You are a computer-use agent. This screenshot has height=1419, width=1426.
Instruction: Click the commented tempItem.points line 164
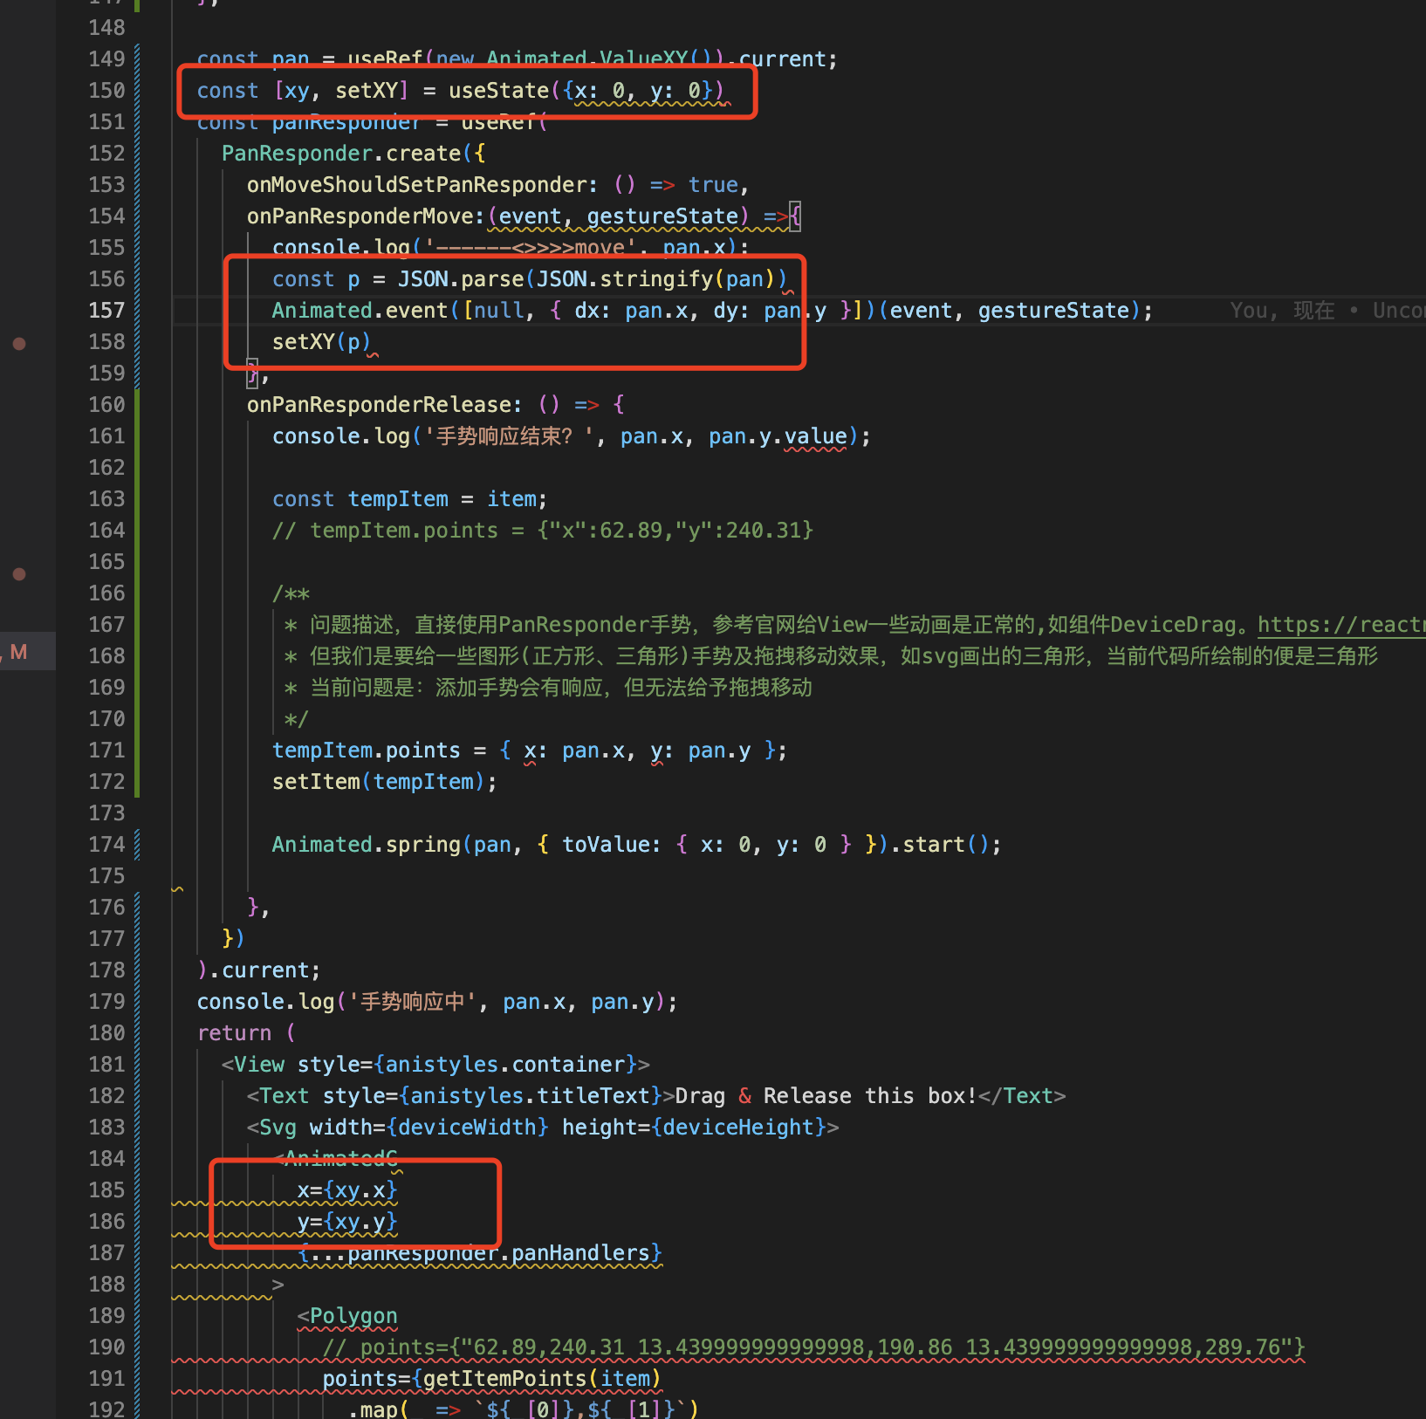pyautogui.click(x=543, y=531)
